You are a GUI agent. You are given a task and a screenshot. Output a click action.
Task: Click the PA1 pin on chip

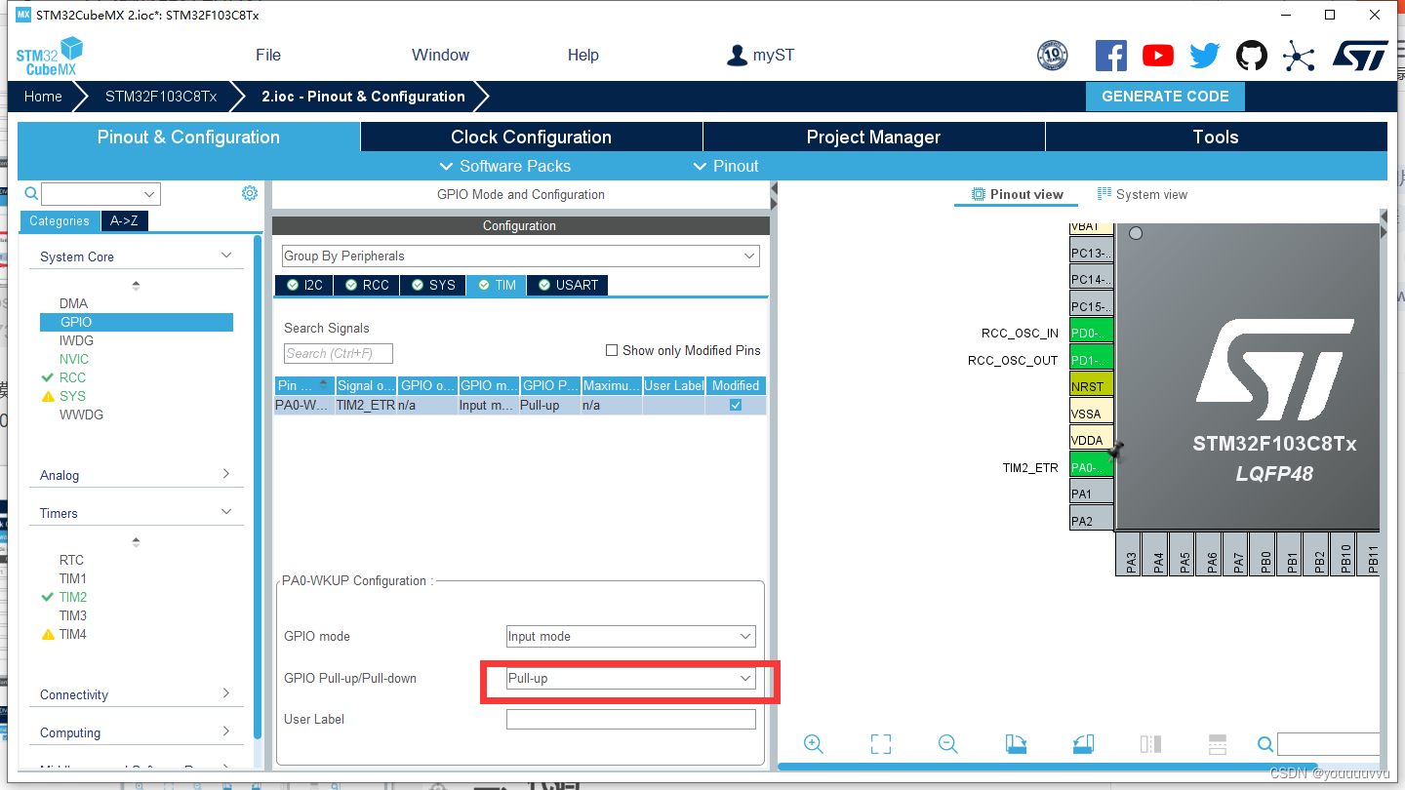1091,494
